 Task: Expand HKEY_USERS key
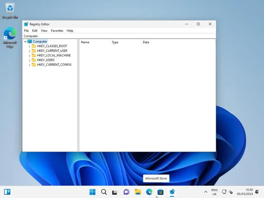(x=29, y=60)
